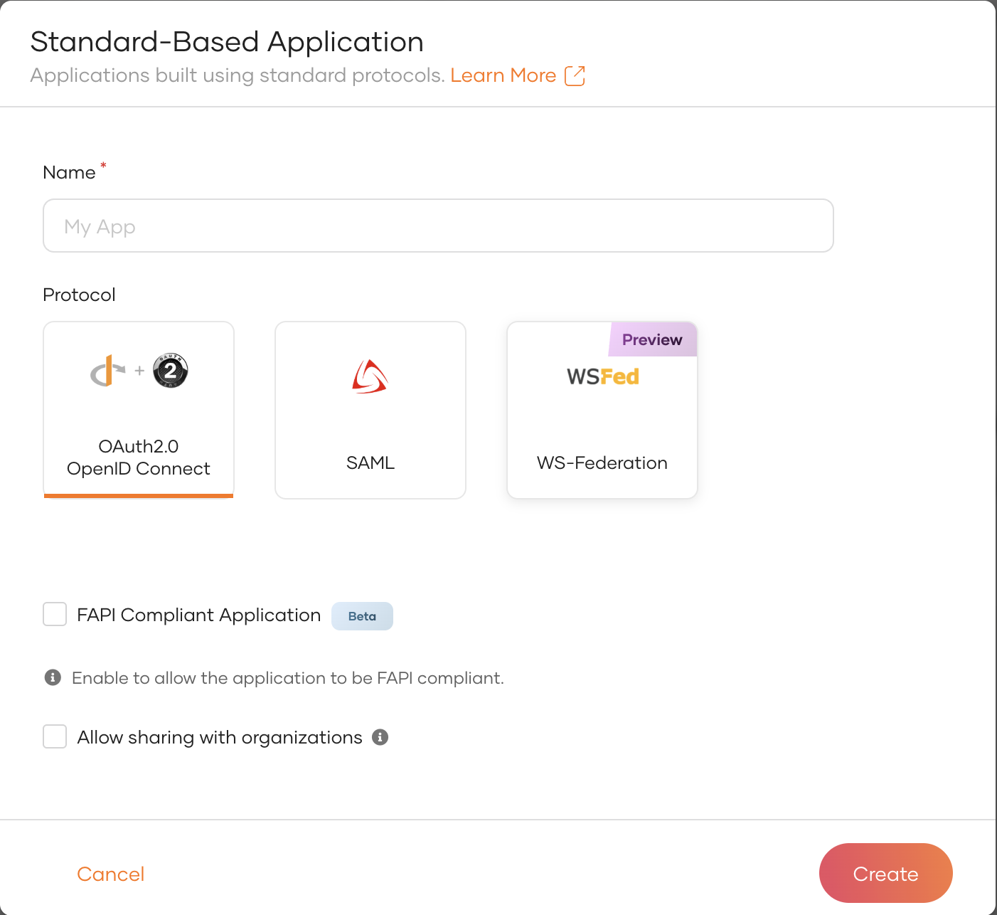Click the Beta badge

[362, 616]
